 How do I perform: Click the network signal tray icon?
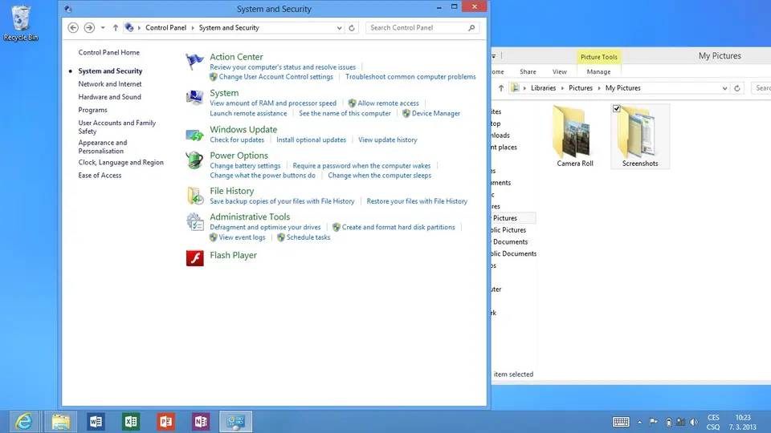[680, 422]
